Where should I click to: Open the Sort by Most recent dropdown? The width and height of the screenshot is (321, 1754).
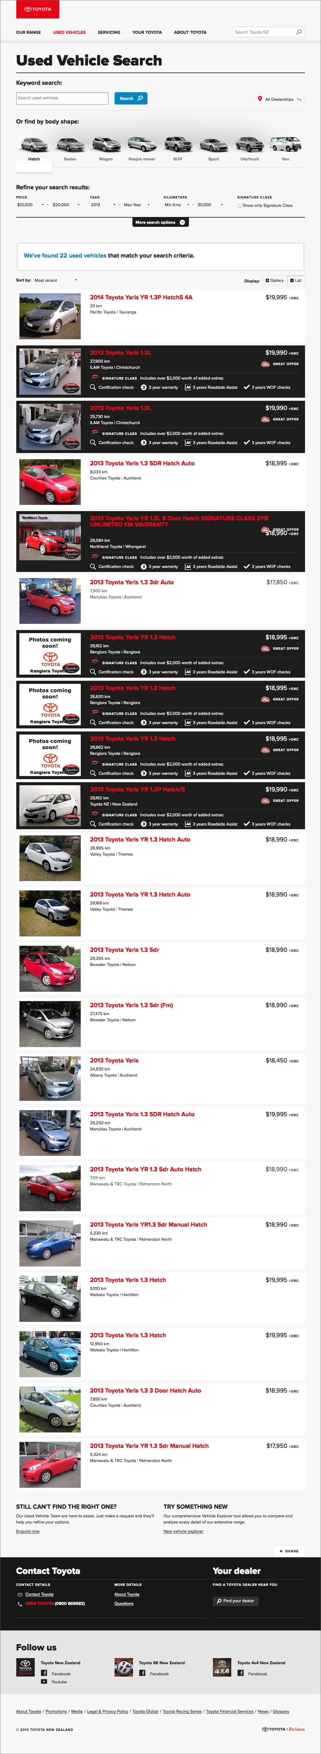56,281
